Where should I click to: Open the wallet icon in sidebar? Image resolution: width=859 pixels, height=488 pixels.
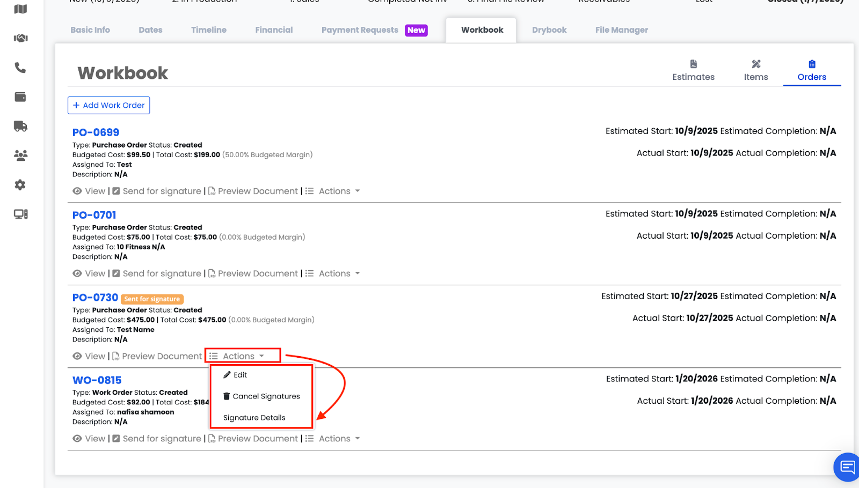click(x=20, y=97)
